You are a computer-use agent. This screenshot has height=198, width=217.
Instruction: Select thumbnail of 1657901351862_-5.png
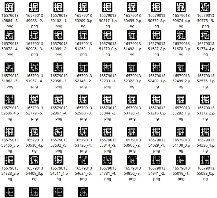pyautogui.click(x=9, y=67)
